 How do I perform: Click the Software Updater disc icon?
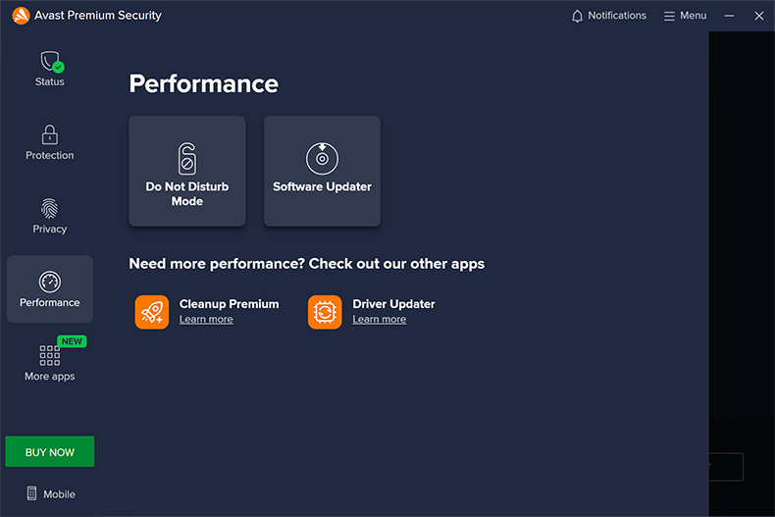(x=322, y=158)
